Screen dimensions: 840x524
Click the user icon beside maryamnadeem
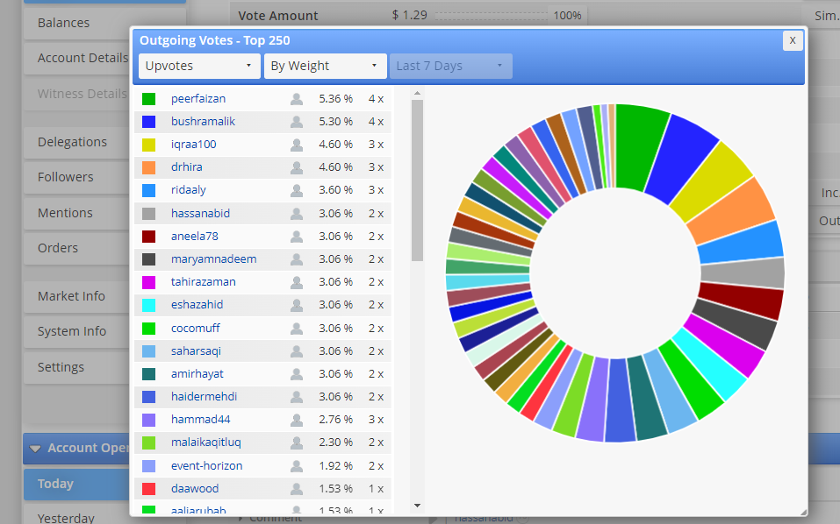[297, 259]
